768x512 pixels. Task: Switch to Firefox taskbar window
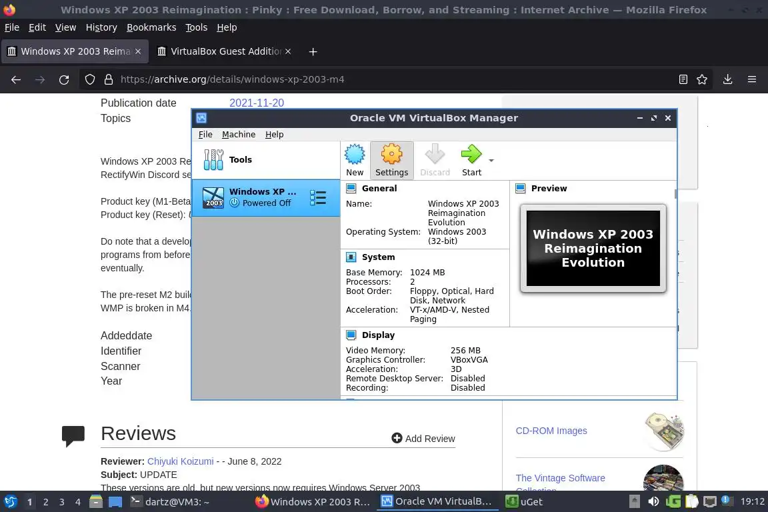tap(313, 502)
